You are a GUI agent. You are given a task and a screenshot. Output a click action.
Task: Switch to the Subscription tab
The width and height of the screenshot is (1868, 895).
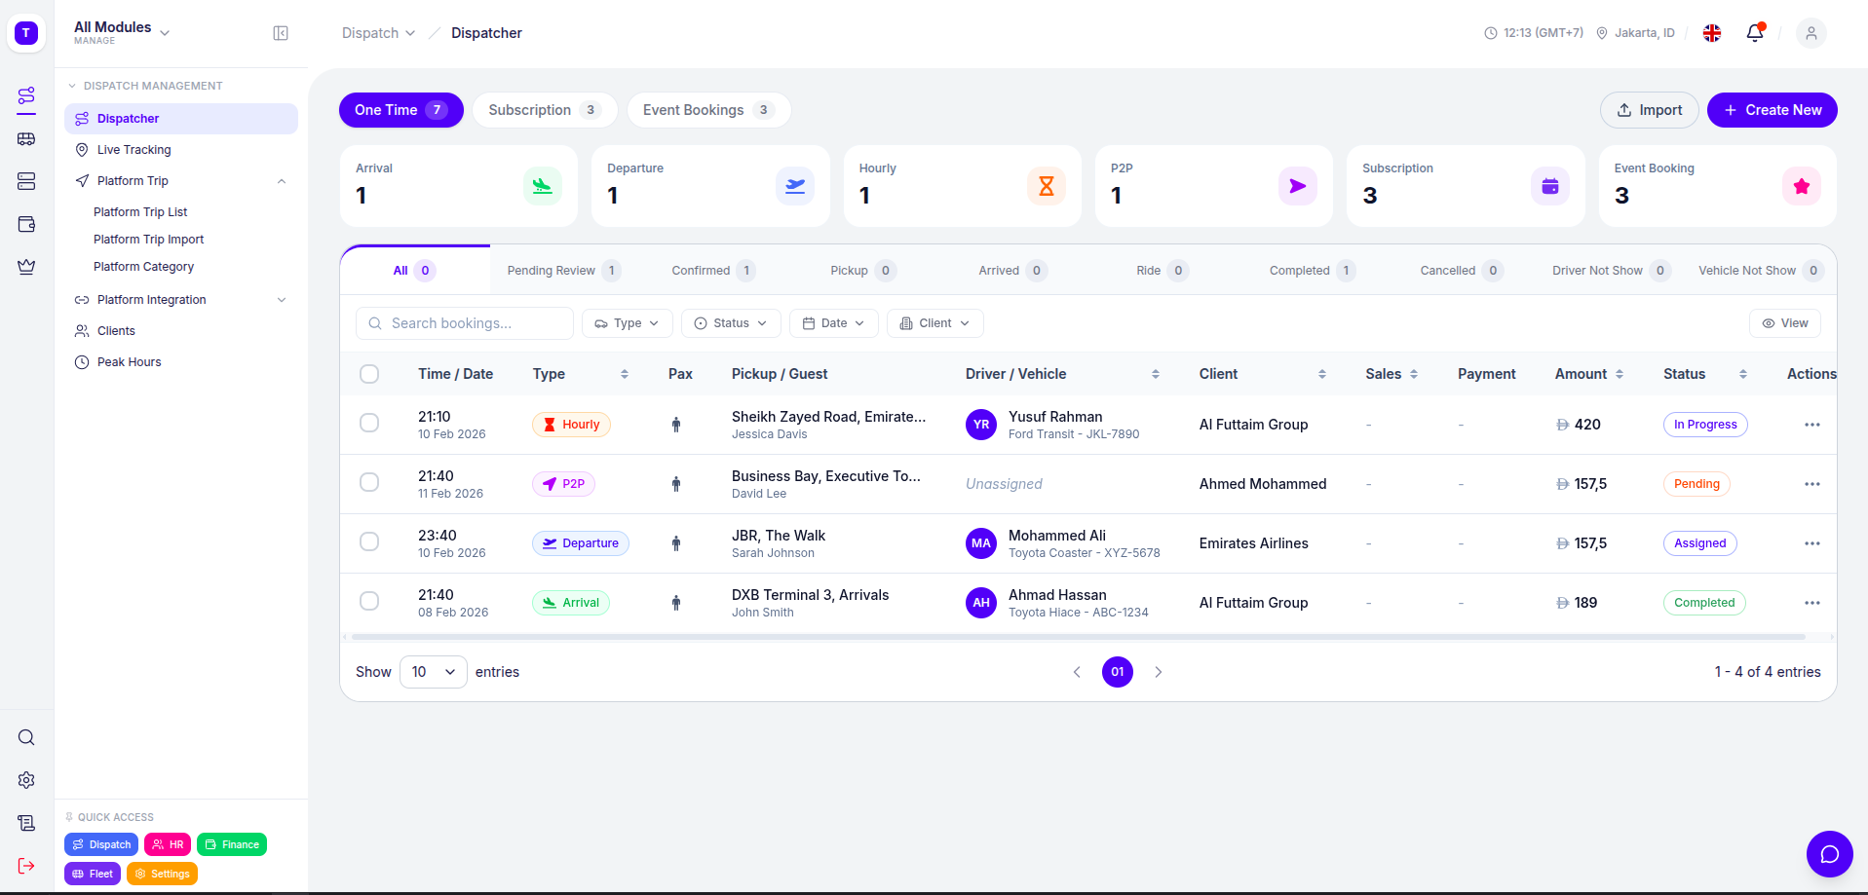(544, 110)
